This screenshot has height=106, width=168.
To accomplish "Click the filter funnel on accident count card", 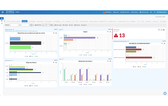I will tap(159, 30).
